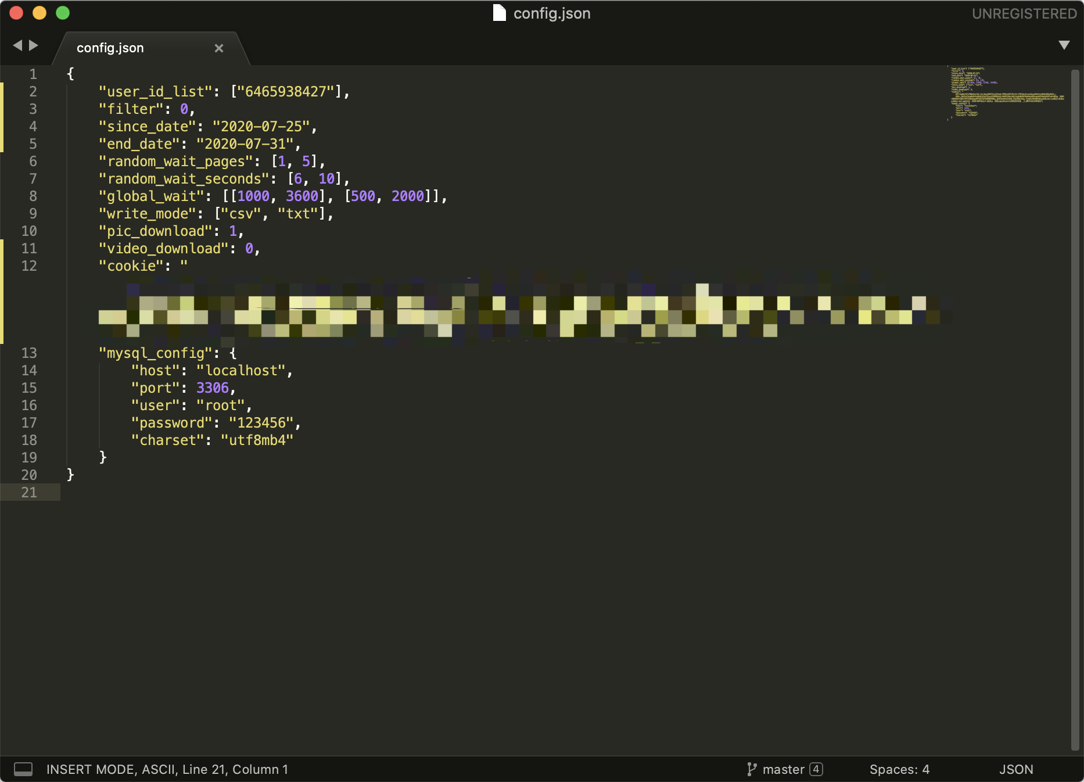
Task: Click the "video_download" key
Action: click(x=163, y=249)
